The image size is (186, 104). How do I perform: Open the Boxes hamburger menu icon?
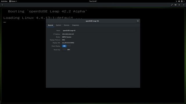pyautogui.click(x=179, y=5)
